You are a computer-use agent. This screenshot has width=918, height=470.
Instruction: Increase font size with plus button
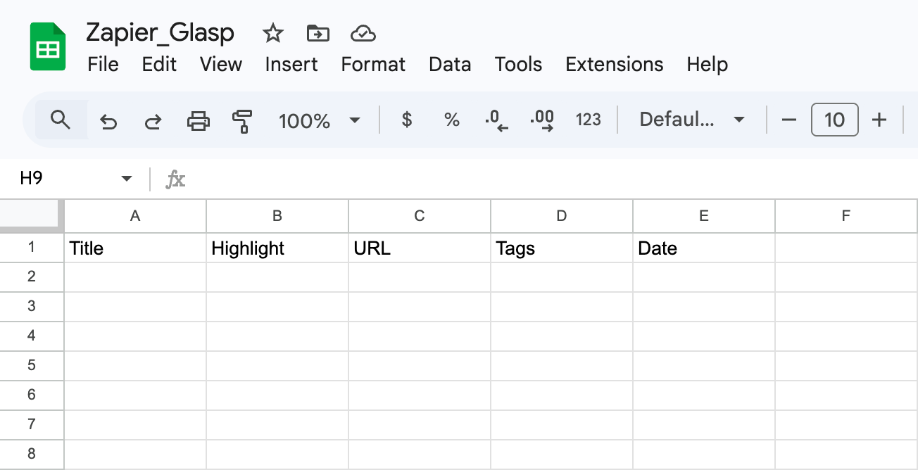(879, 120)
